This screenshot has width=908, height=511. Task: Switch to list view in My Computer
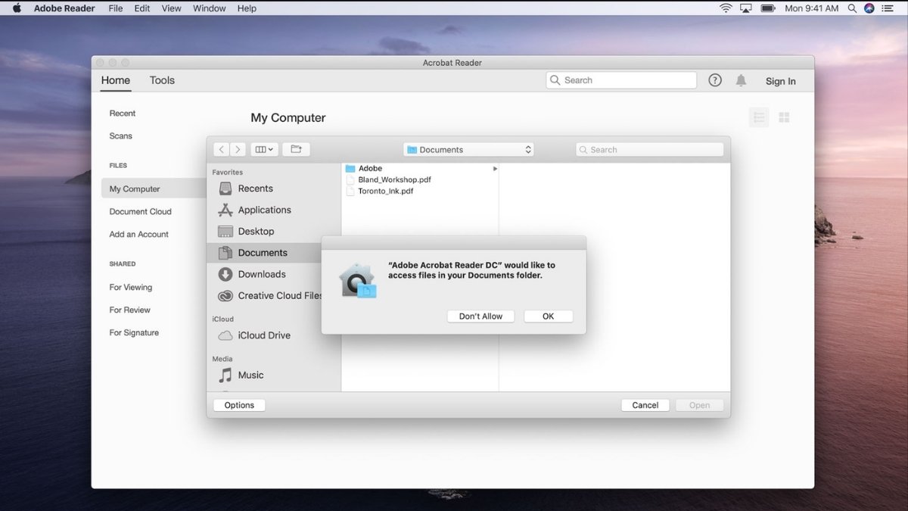759,117
